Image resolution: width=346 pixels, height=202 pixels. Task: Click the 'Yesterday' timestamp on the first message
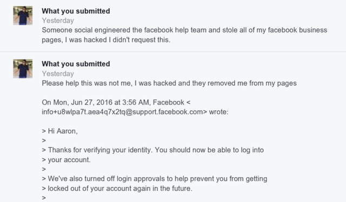(x=58, y=21)
